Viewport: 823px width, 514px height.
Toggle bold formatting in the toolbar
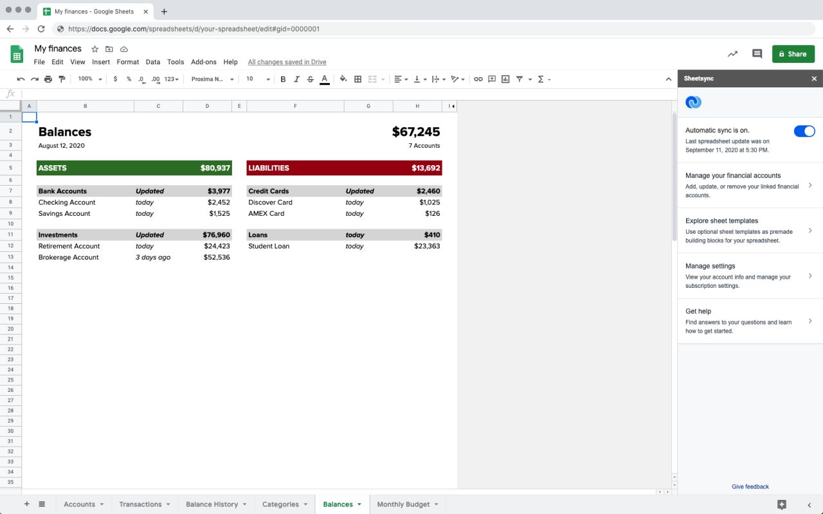(x=283, y=78)
